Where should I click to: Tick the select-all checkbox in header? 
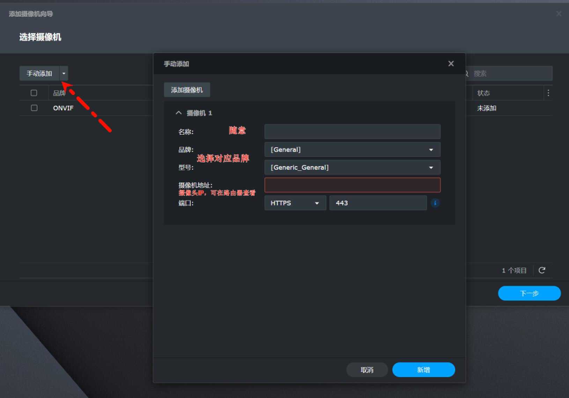(34, 93)
